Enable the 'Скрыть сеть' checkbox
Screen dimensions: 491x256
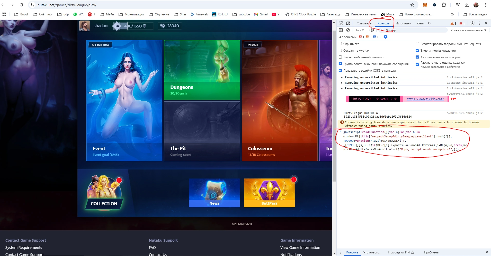(x=340, y=44)
